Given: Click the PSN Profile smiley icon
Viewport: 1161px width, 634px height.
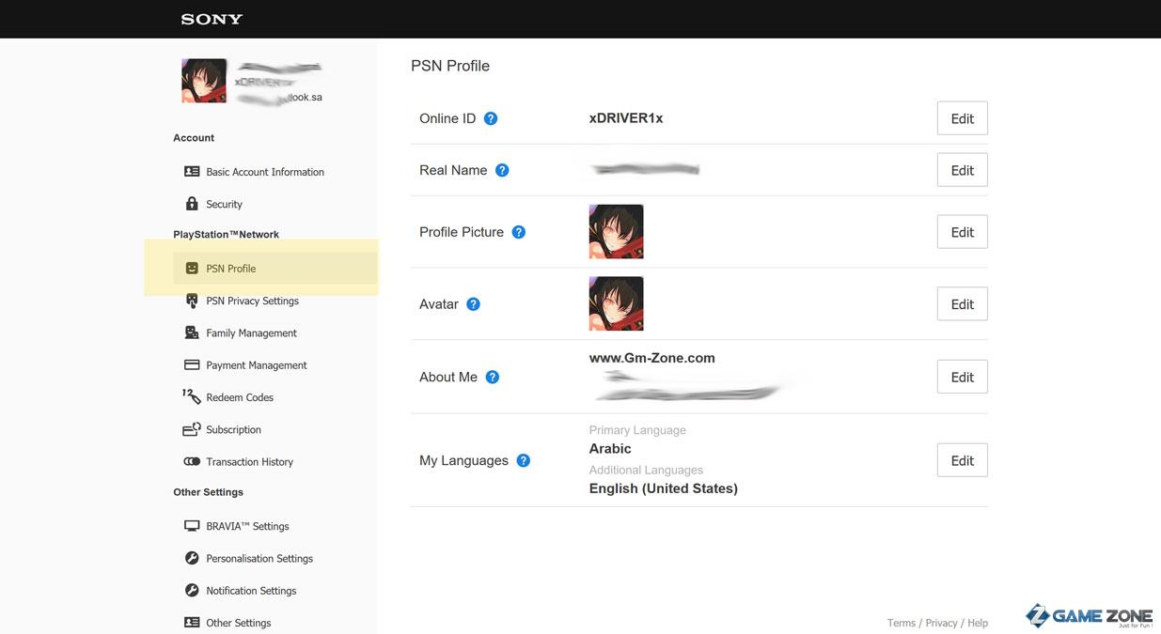Looking at the screenshot, I should (192, 269).
